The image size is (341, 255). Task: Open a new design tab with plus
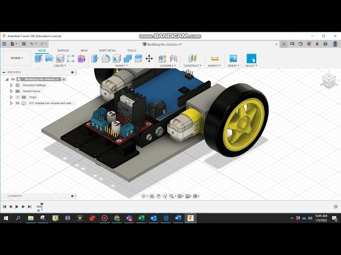(x=284, y=44)
